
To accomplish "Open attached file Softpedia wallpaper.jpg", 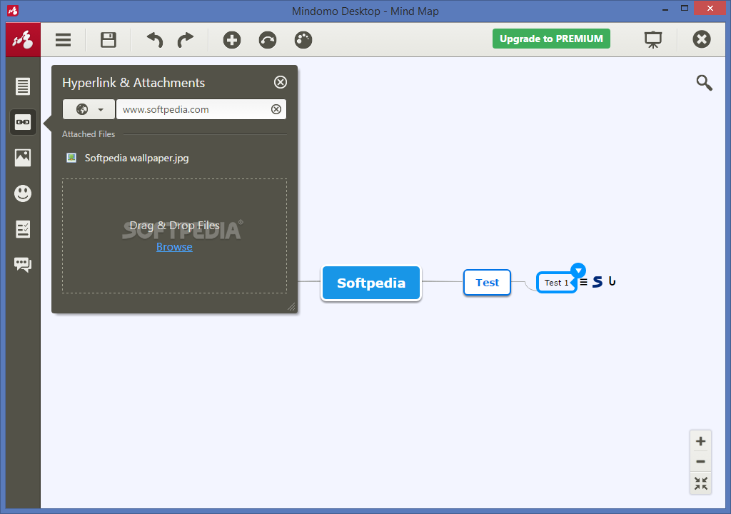I will coord(136,158).
